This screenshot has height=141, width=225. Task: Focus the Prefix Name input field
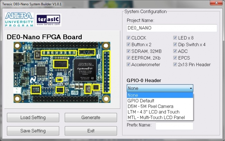174,126
